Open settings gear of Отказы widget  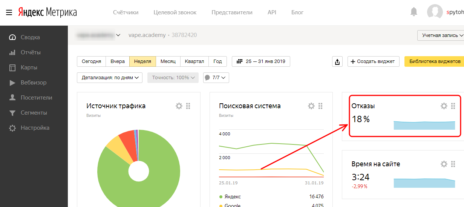pyautogui.click(x=444, y=106)
